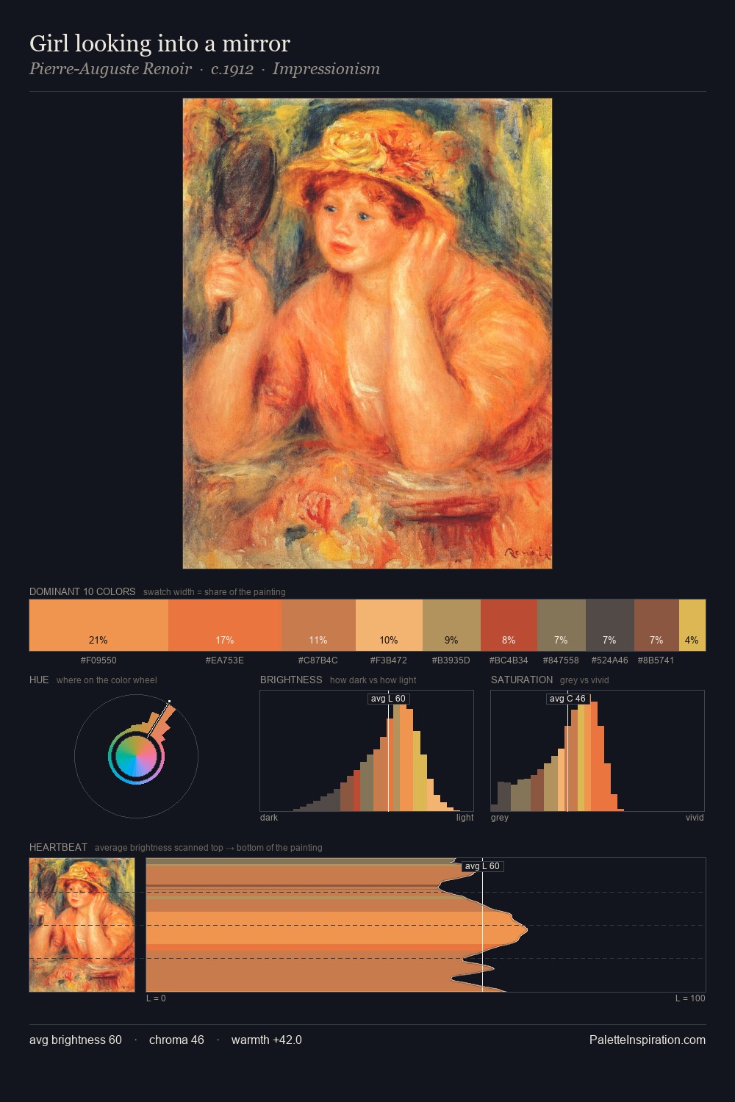Click the title 'Girl looking into a mirror'

tap(159, 43)
